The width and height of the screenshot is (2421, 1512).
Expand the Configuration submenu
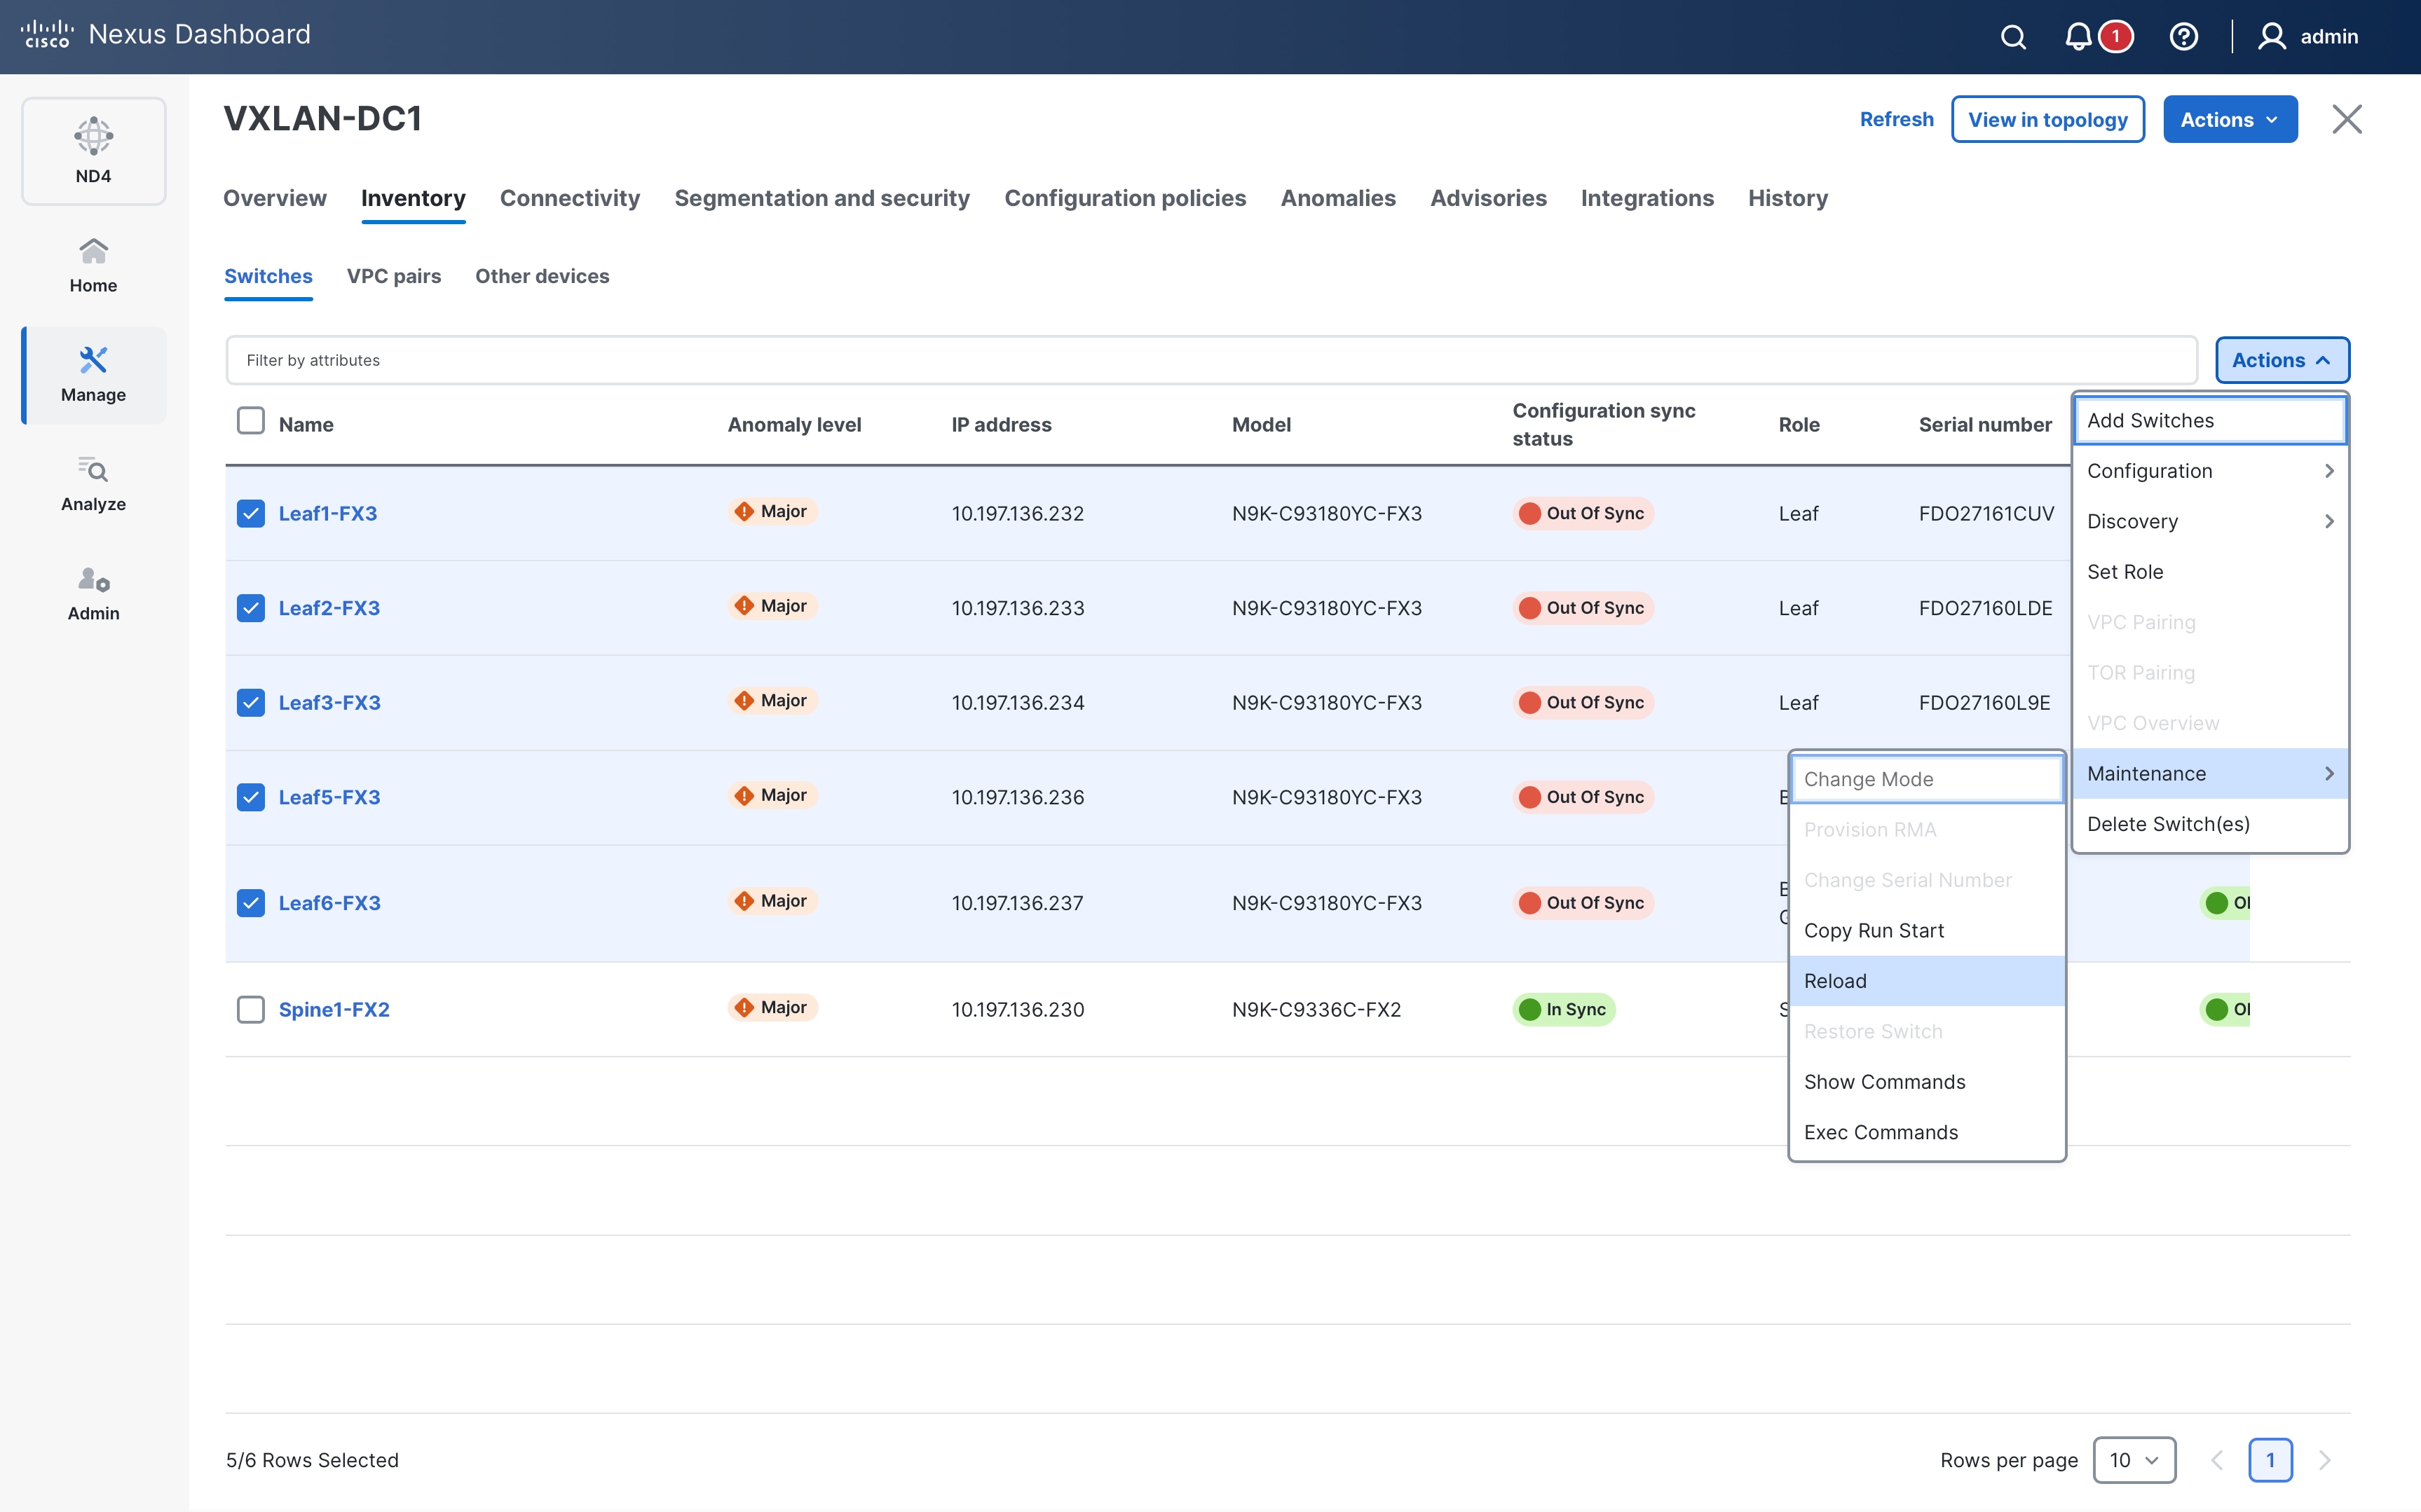click(2210, 471)
